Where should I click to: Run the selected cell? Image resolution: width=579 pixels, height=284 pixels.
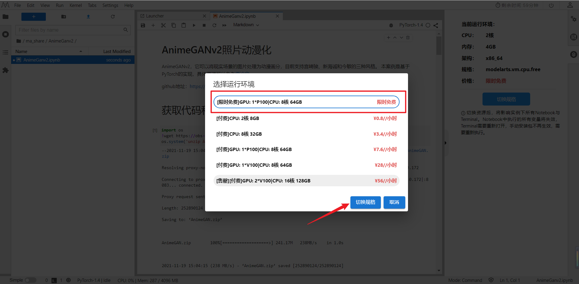(x=194, y=25)
